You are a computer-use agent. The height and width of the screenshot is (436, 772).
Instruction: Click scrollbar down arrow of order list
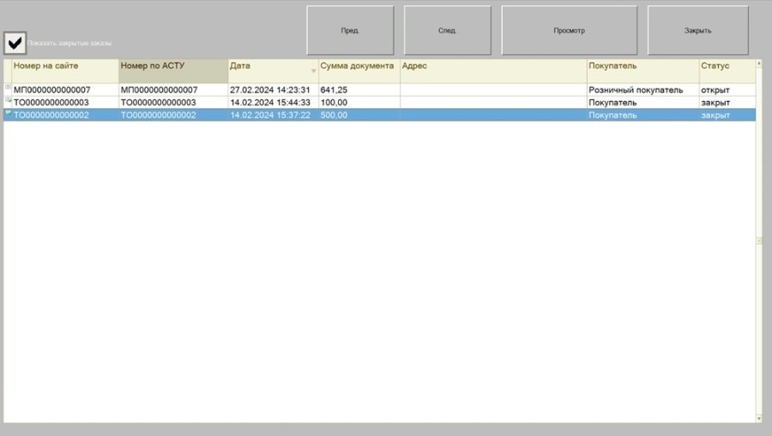(x=759, y=419)
